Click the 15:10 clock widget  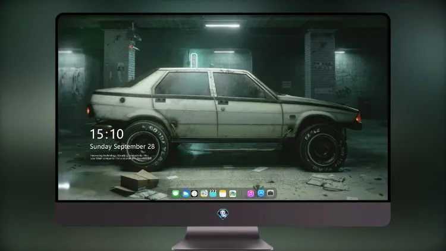(x=106, y=134)
